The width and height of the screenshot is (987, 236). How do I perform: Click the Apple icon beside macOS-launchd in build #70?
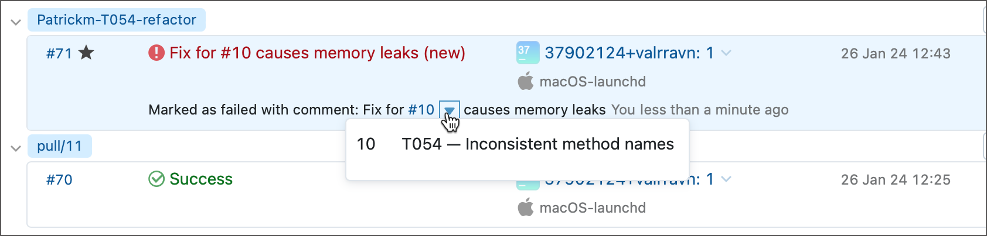click(x=526, y=207)
